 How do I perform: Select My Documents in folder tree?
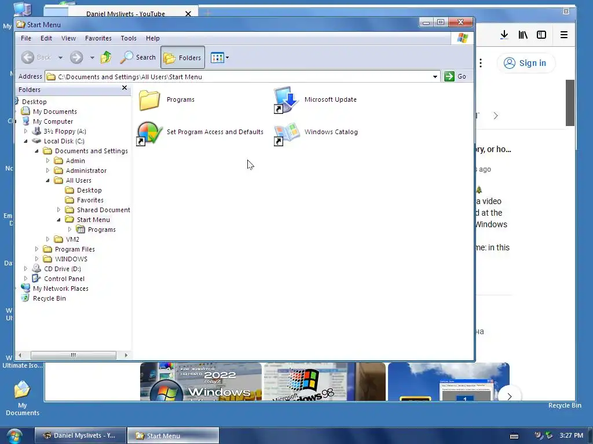tap(55, 112)
